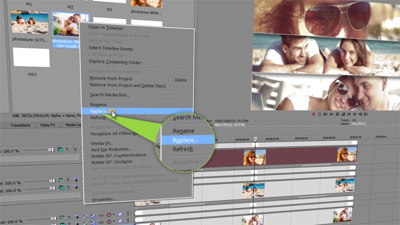
Task: Click the compositing mode icon of topmost track
Action: click(x=60, y=149)
